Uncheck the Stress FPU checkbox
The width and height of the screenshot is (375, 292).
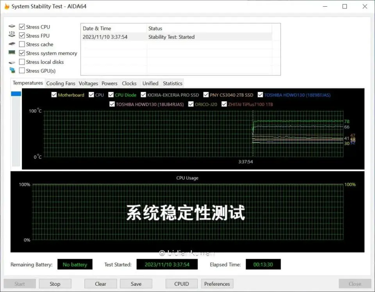pyautogui.click(x=22, y=36)
